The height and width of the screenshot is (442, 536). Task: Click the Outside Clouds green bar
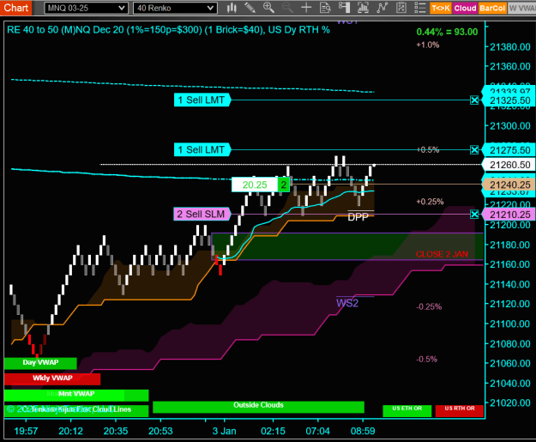[x=258, y=407]
